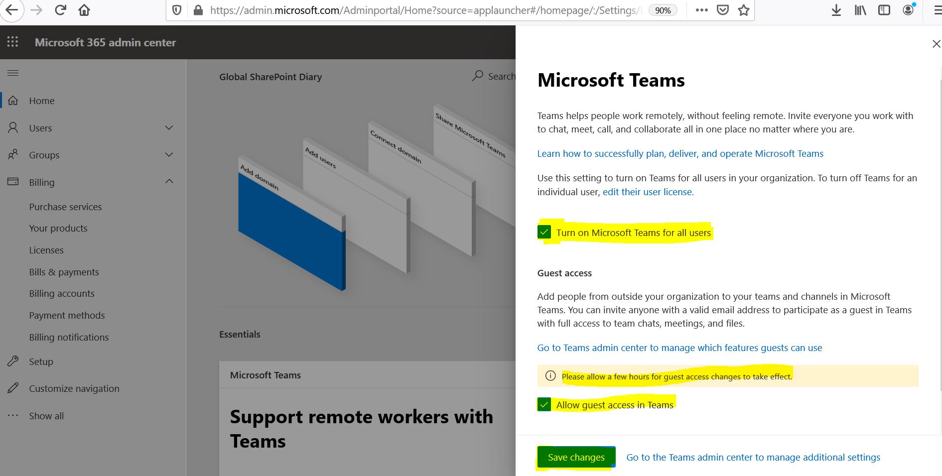Click the search magnifier icon

[x=478, y=76]
